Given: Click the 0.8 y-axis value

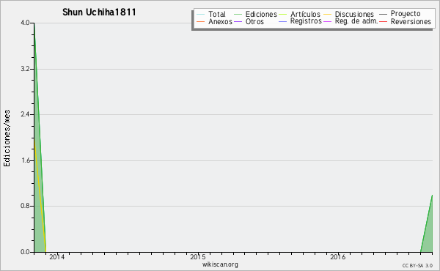Looking at the screenshot, I should click(x=25, y=206).
